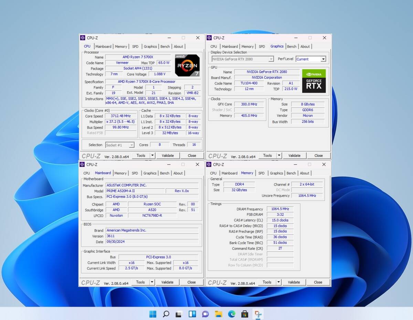Viewport: 413px width, 320px height.
Task: Open File Explorer on taskbar
Action: [218, 314]
